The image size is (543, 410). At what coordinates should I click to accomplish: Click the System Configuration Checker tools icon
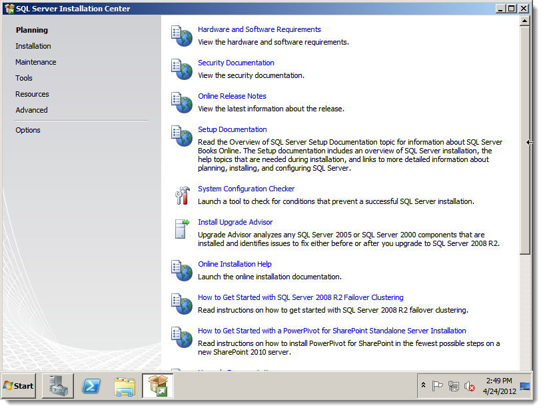(x=182, y=195)
